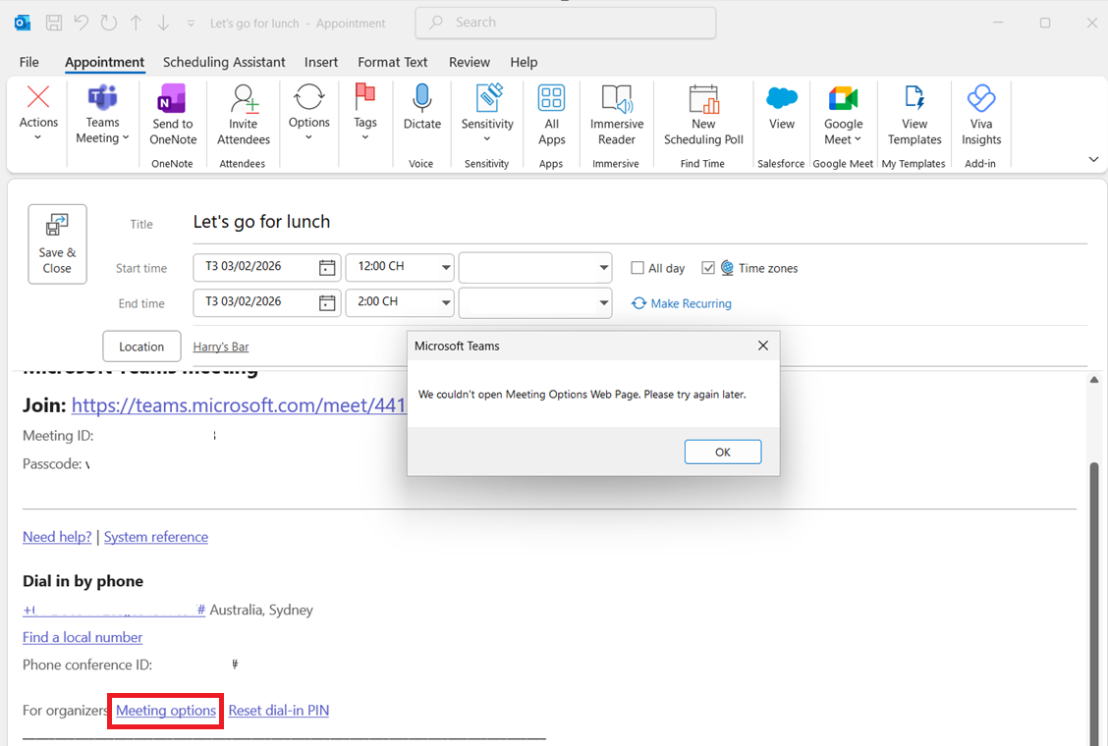Start Dictate voice input
This screenshot has width=1108, height=746.
point(421,107)
